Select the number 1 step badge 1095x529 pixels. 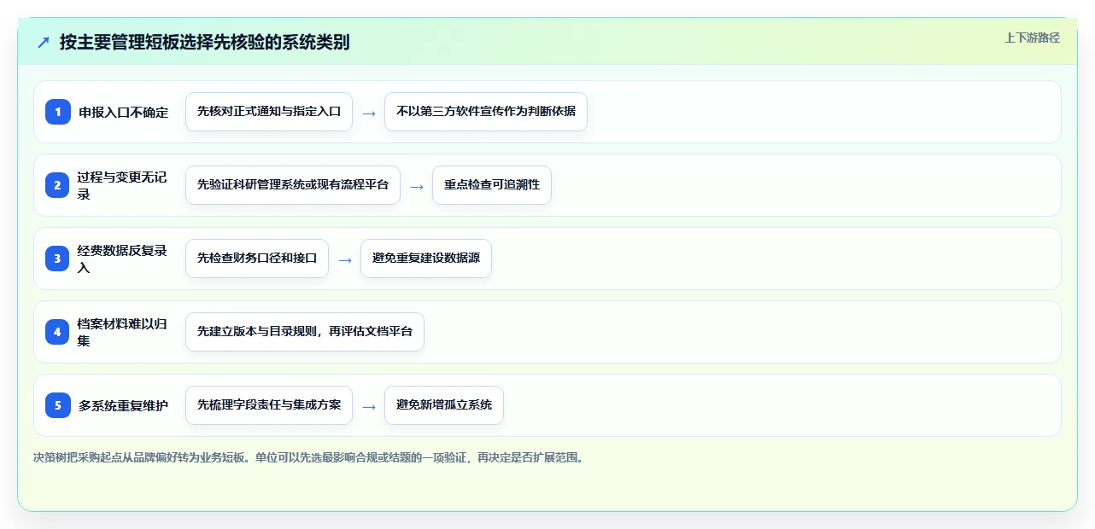pos(58,112)
